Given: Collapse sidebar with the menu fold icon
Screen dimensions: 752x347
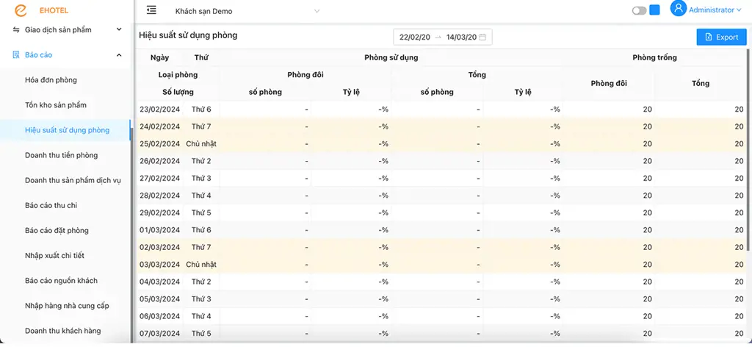Looking at the screenshot, I should 151,10.
